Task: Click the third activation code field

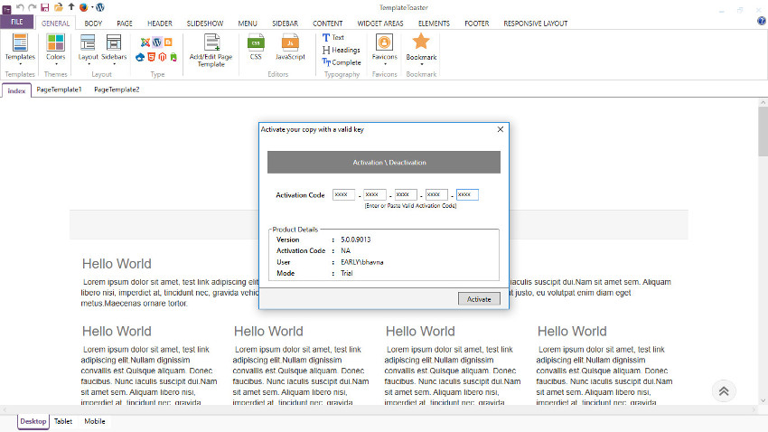Action: point(406,194)
